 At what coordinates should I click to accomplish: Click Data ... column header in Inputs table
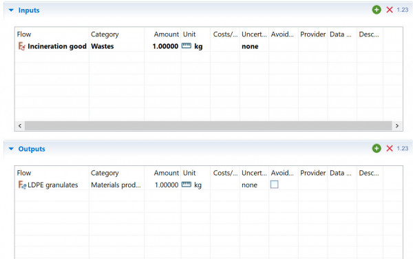tap(341, 34)
